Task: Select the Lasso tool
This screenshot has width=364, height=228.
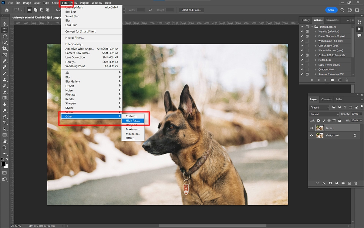Action: click(x=5, y=36)
